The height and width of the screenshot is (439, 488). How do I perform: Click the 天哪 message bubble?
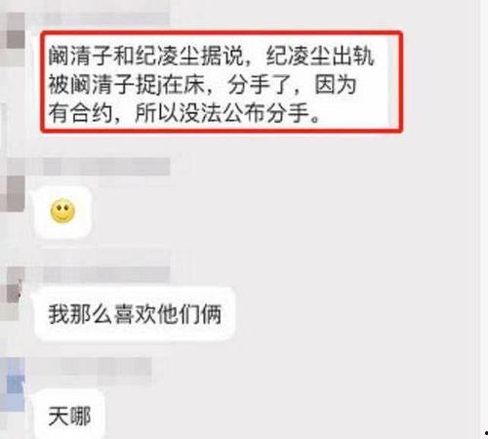69,416
